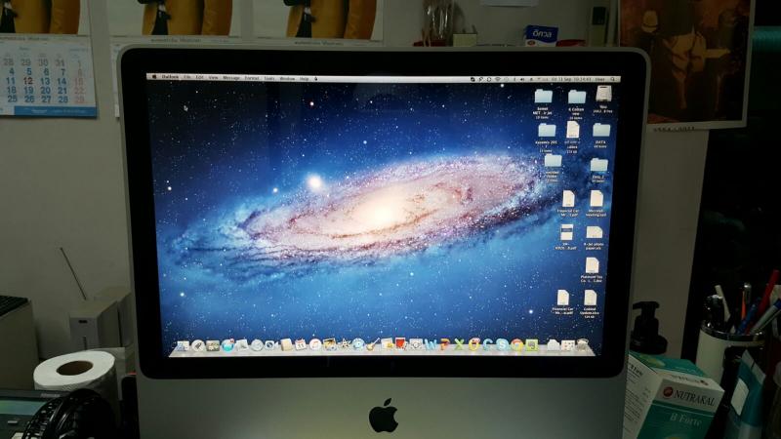Click the Wi-Fi status icon
This screenshot has width=781, height=439.
pos(498,79)
